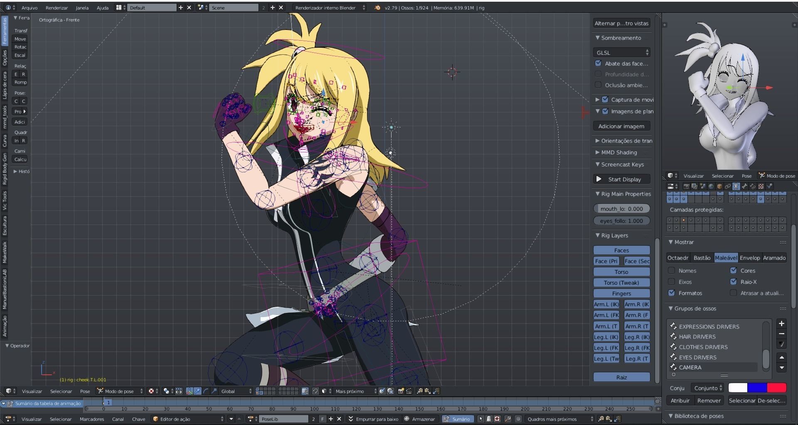Viewport: 798px width, 425px height.
Task: Open the Bone properties tab
Action: pos(744,186)
